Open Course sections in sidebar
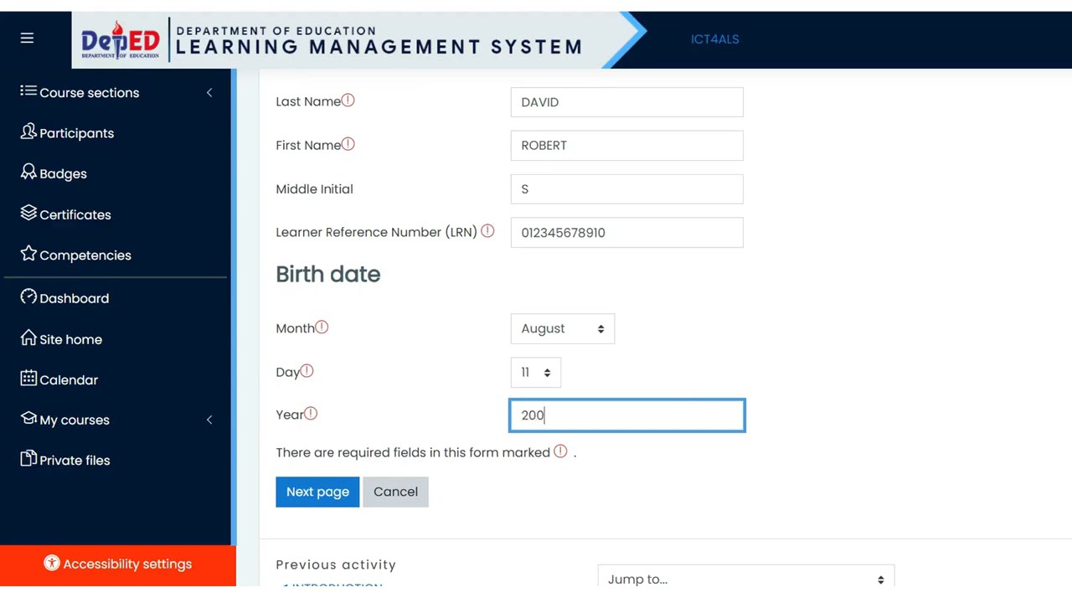The image size is (1072, 603). tap(90, 93)
